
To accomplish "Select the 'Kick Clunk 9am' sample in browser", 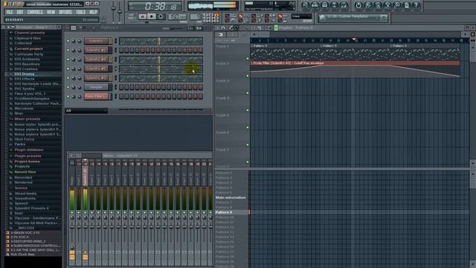I will click(x=22, y=255).
